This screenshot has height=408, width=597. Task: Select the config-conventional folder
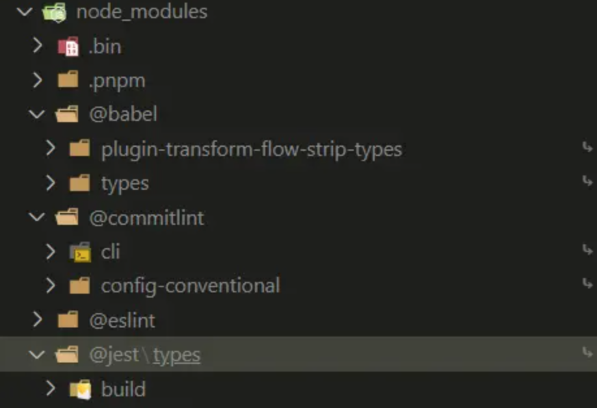(191, 286)
